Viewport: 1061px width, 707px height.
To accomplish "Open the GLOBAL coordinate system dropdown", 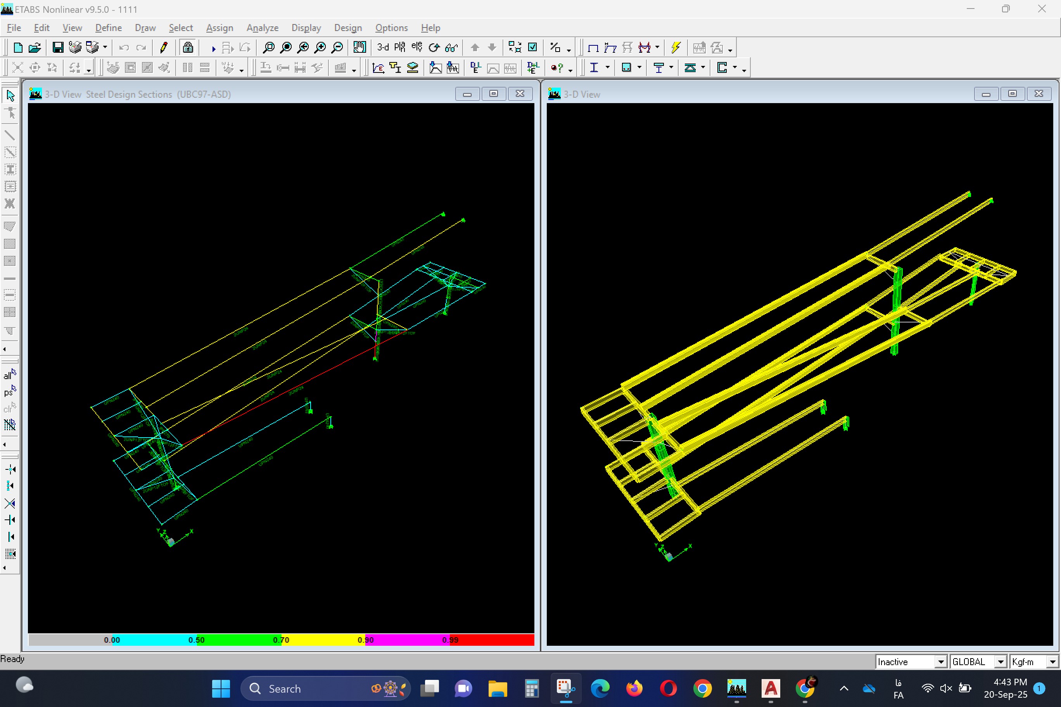I will click(1001, 662).
